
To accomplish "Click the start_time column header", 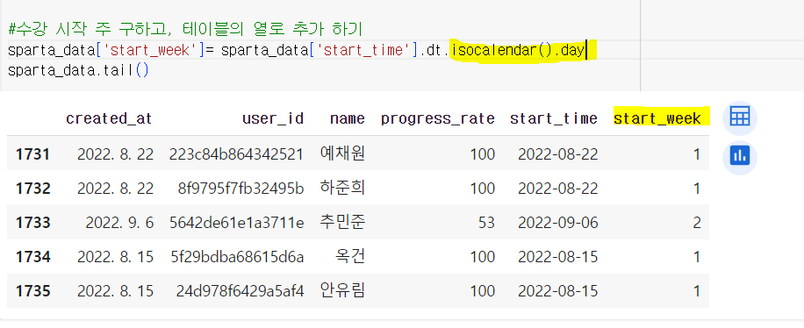I will (x=553, y=119).
